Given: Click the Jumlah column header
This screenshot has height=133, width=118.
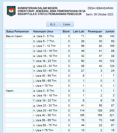Looking at the screenshot, I should 109,32.
